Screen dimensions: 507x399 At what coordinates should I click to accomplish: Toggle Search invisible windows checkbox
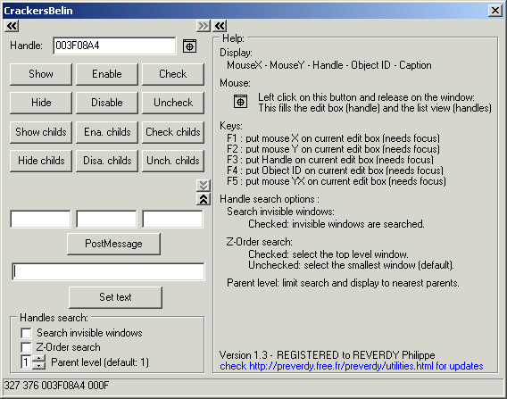(x=26, y=333)
